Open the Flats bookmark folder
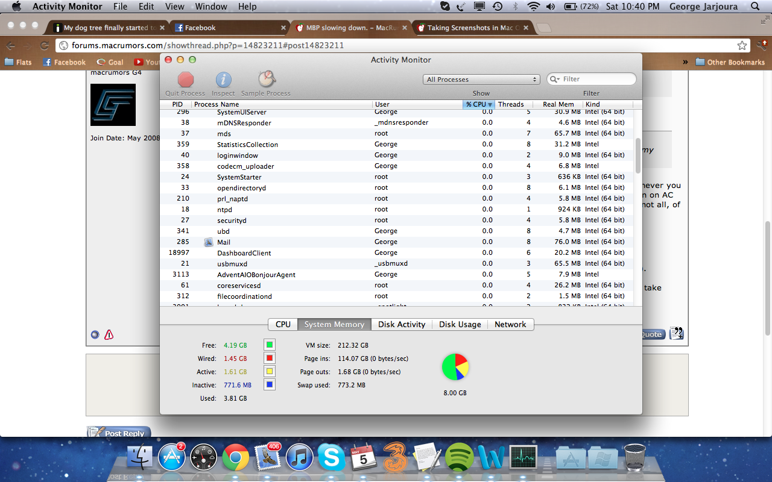Image resolution: width=772 pixels, height=482 pixels. click(18, 62)
